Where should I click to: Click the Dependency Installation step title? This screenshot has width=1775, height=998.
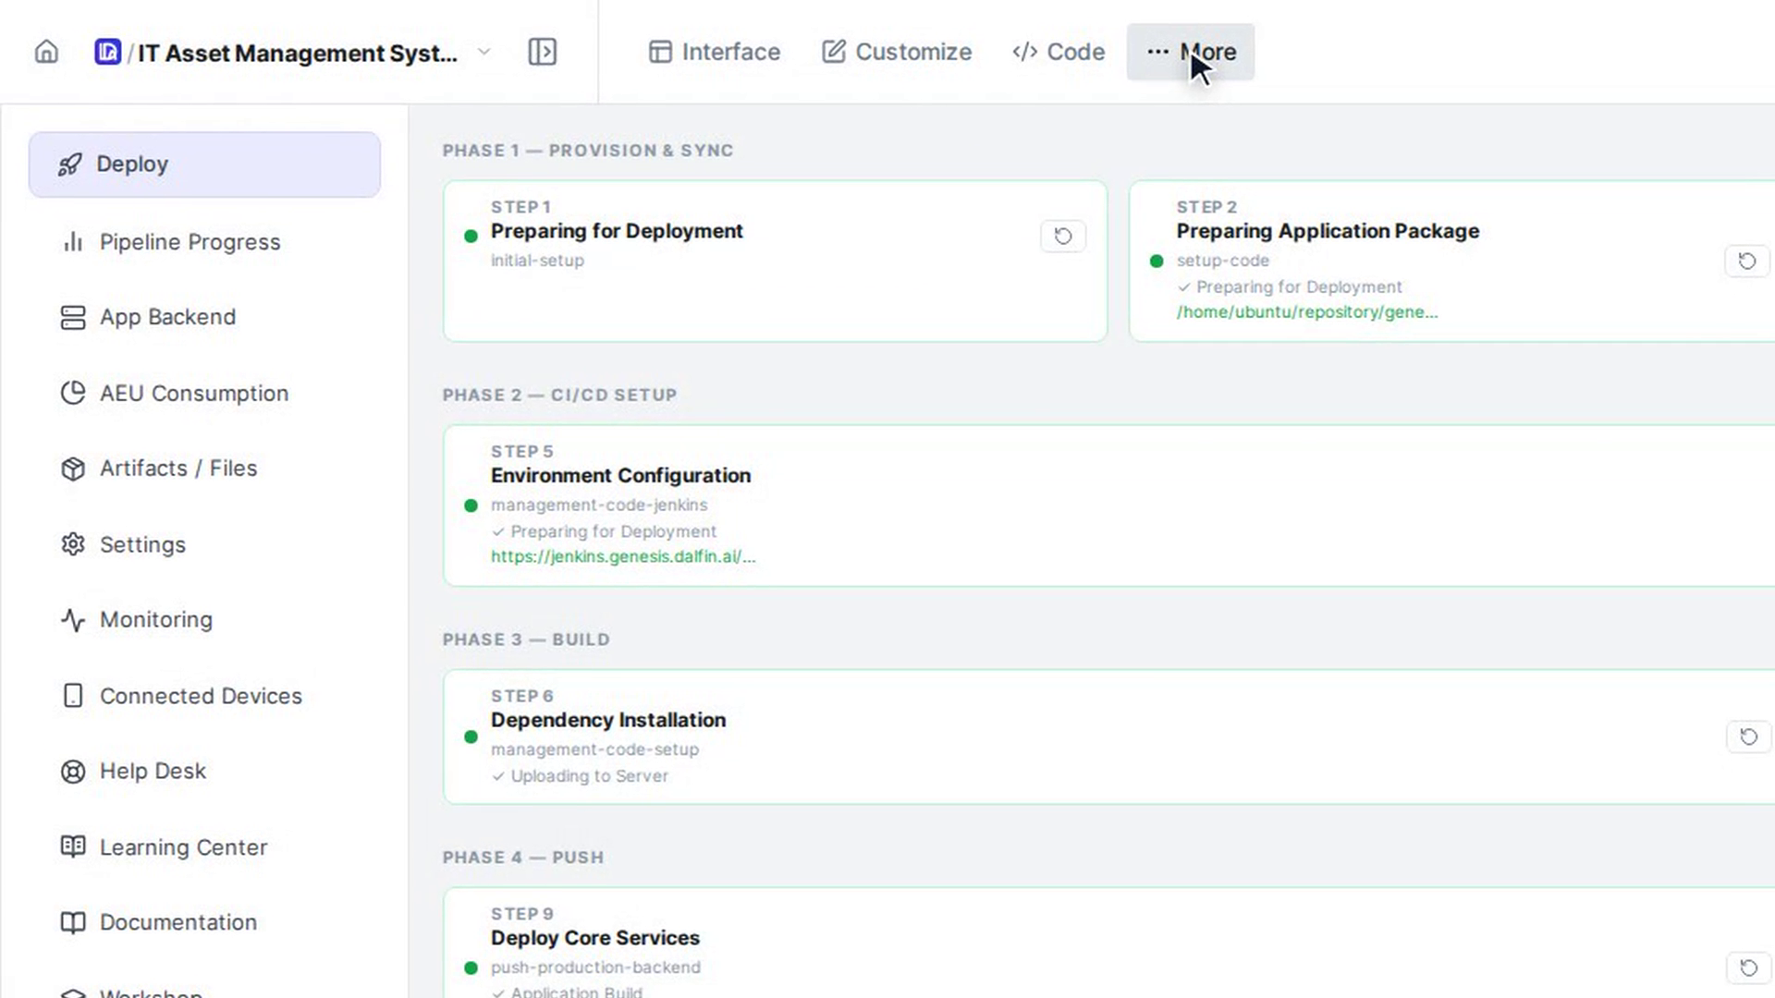coord(608,720)
